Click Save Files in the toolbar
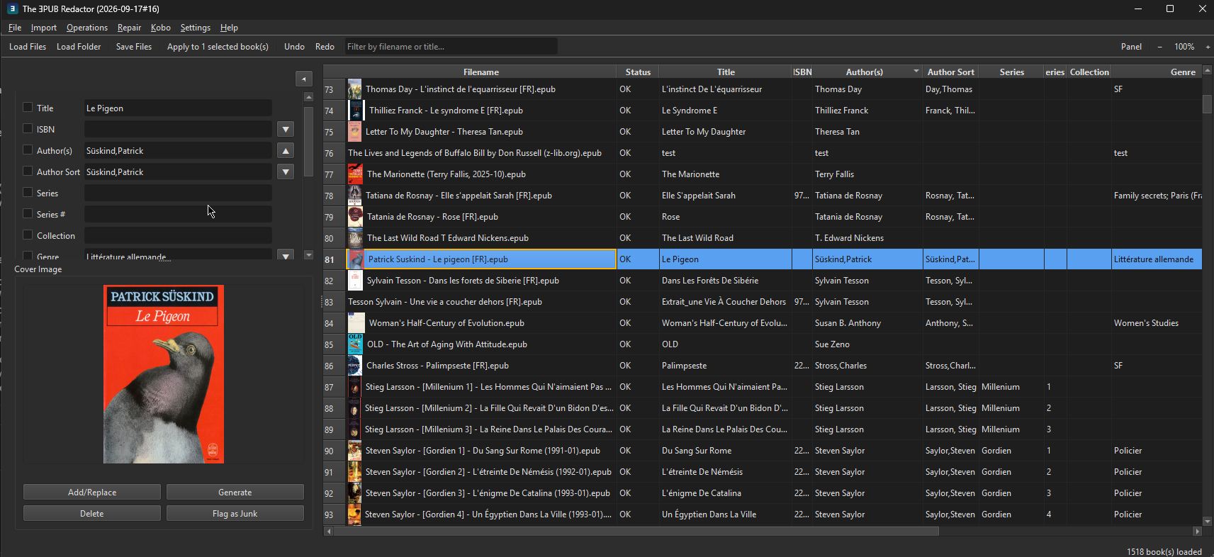 click(x=134, y=47)
